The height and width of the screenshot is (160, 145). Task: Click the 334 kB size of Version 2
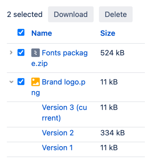click(112, 133)
